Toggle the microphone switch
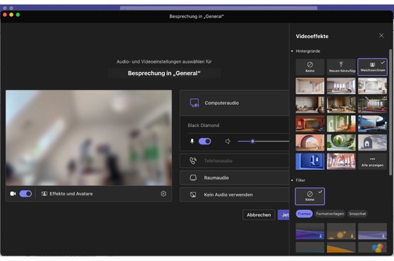Image resolution: width=394 pixels, height=261 pixels. (205, 142)
